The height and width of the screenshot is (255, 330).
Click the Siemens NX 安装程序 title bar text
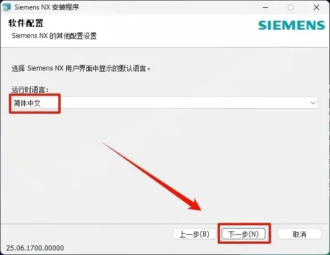(x=47, y=7)
